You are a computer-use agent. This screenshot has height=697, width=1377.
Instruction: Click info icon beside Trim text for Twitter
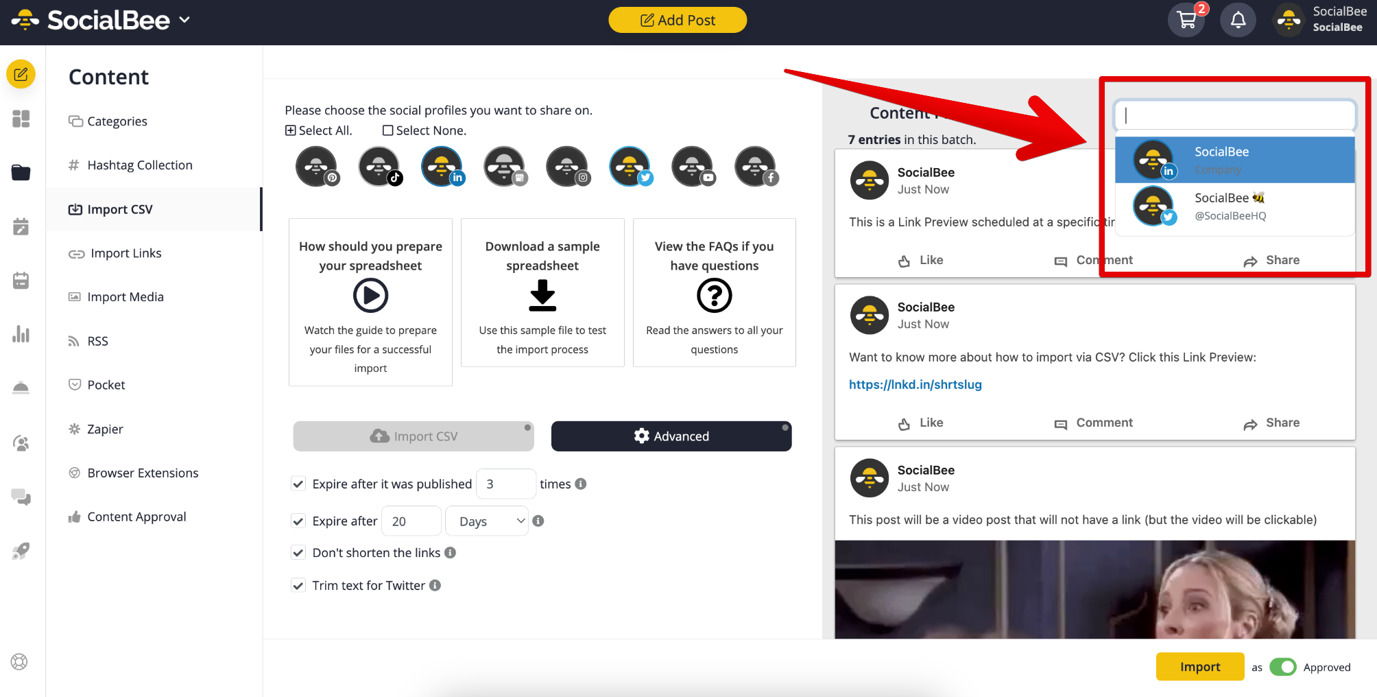(x=435, y=585)
